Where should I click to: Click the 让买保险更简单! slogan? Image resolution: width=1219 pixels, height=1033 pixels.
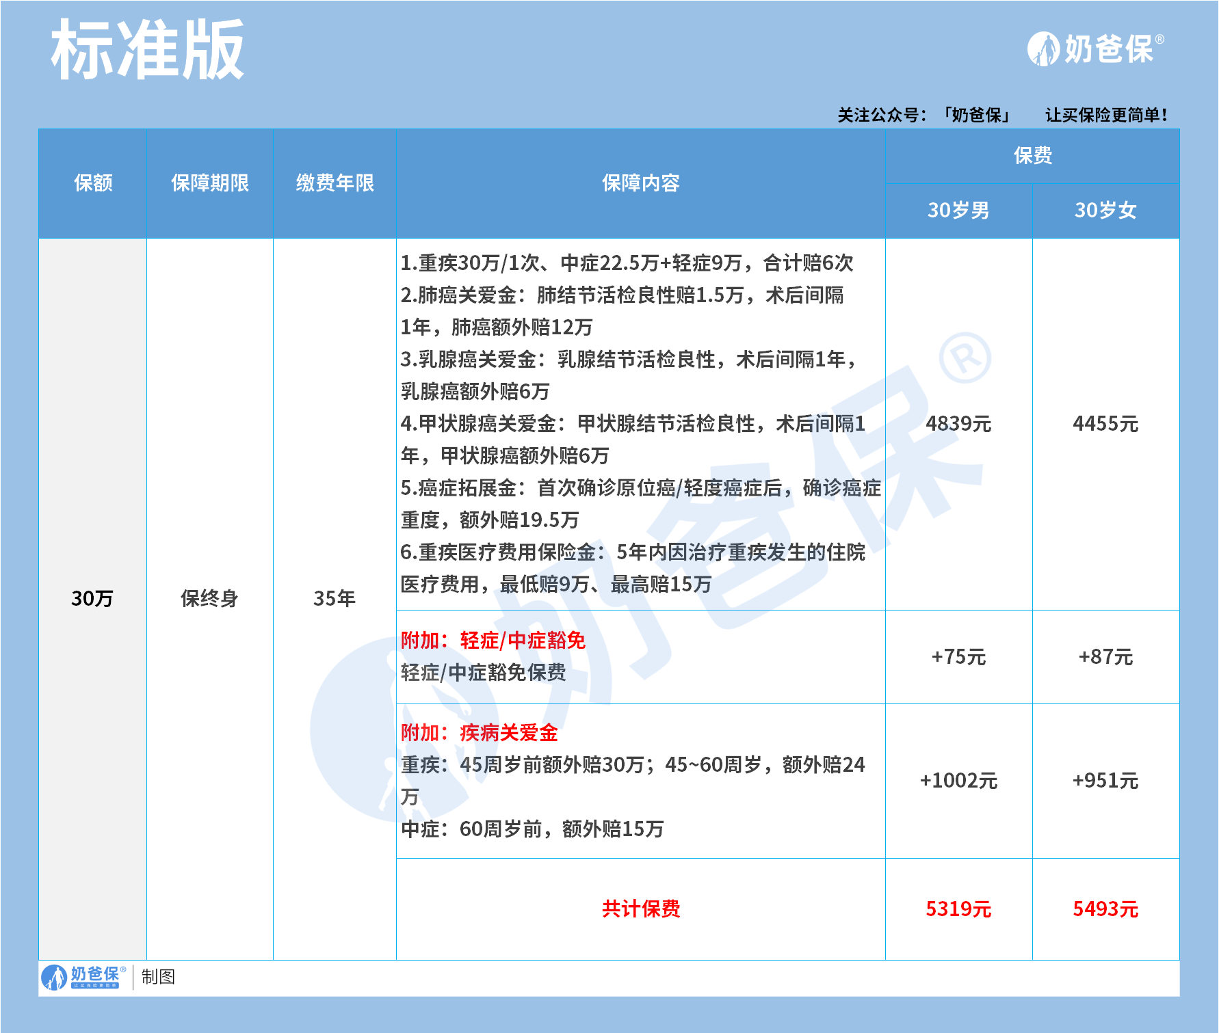click(1106, 115)
